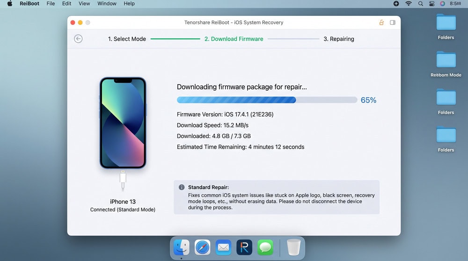Click the Download Speed 15.2 MB/s line
The height and width of the screenshot is (261, 468).
click(212, 125)
